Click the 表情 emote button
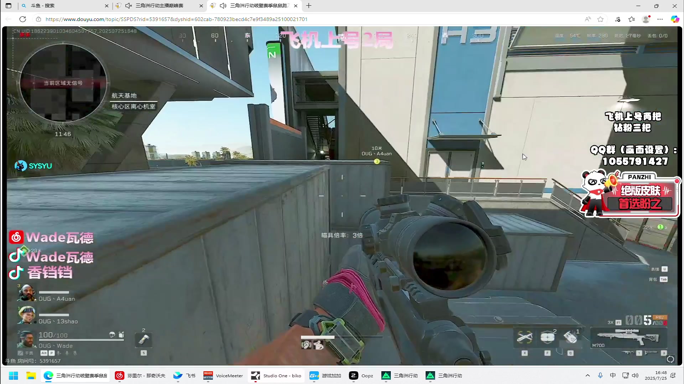Image resolution: width=684 pixels, height=384 pixels. point(659,269)
